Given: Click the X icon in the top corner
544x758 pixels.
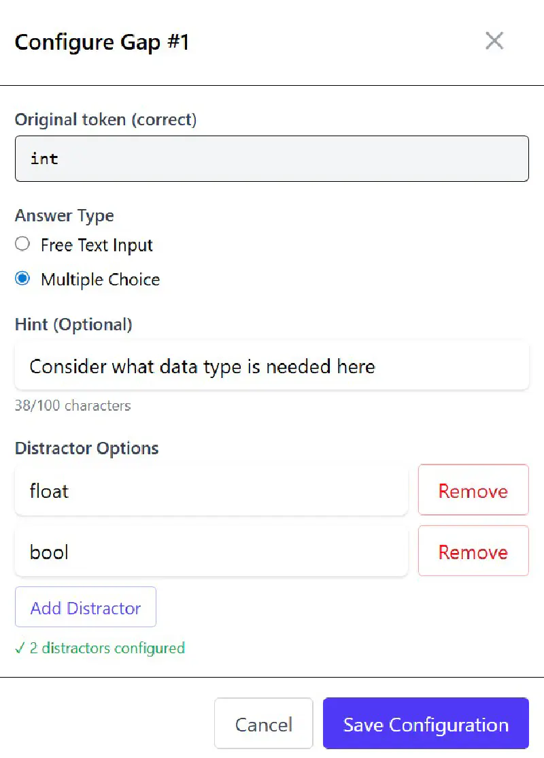Looking at the screenshot, I should (494, 41).
